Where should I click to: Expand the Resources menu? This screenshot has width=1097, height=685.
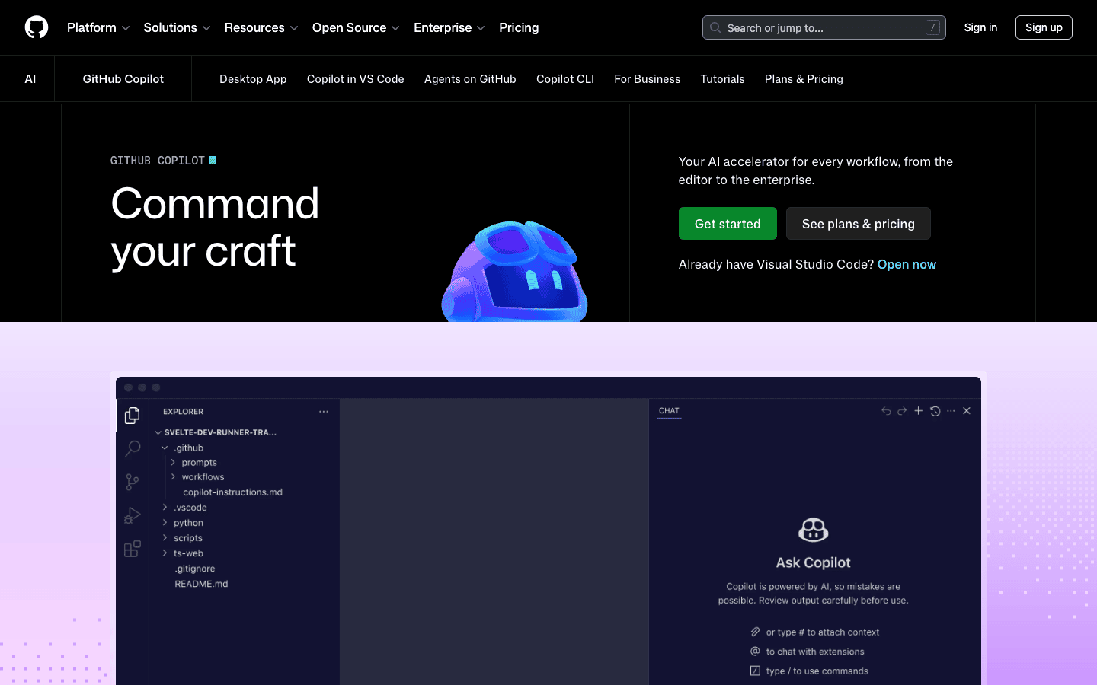pos(261,27)
